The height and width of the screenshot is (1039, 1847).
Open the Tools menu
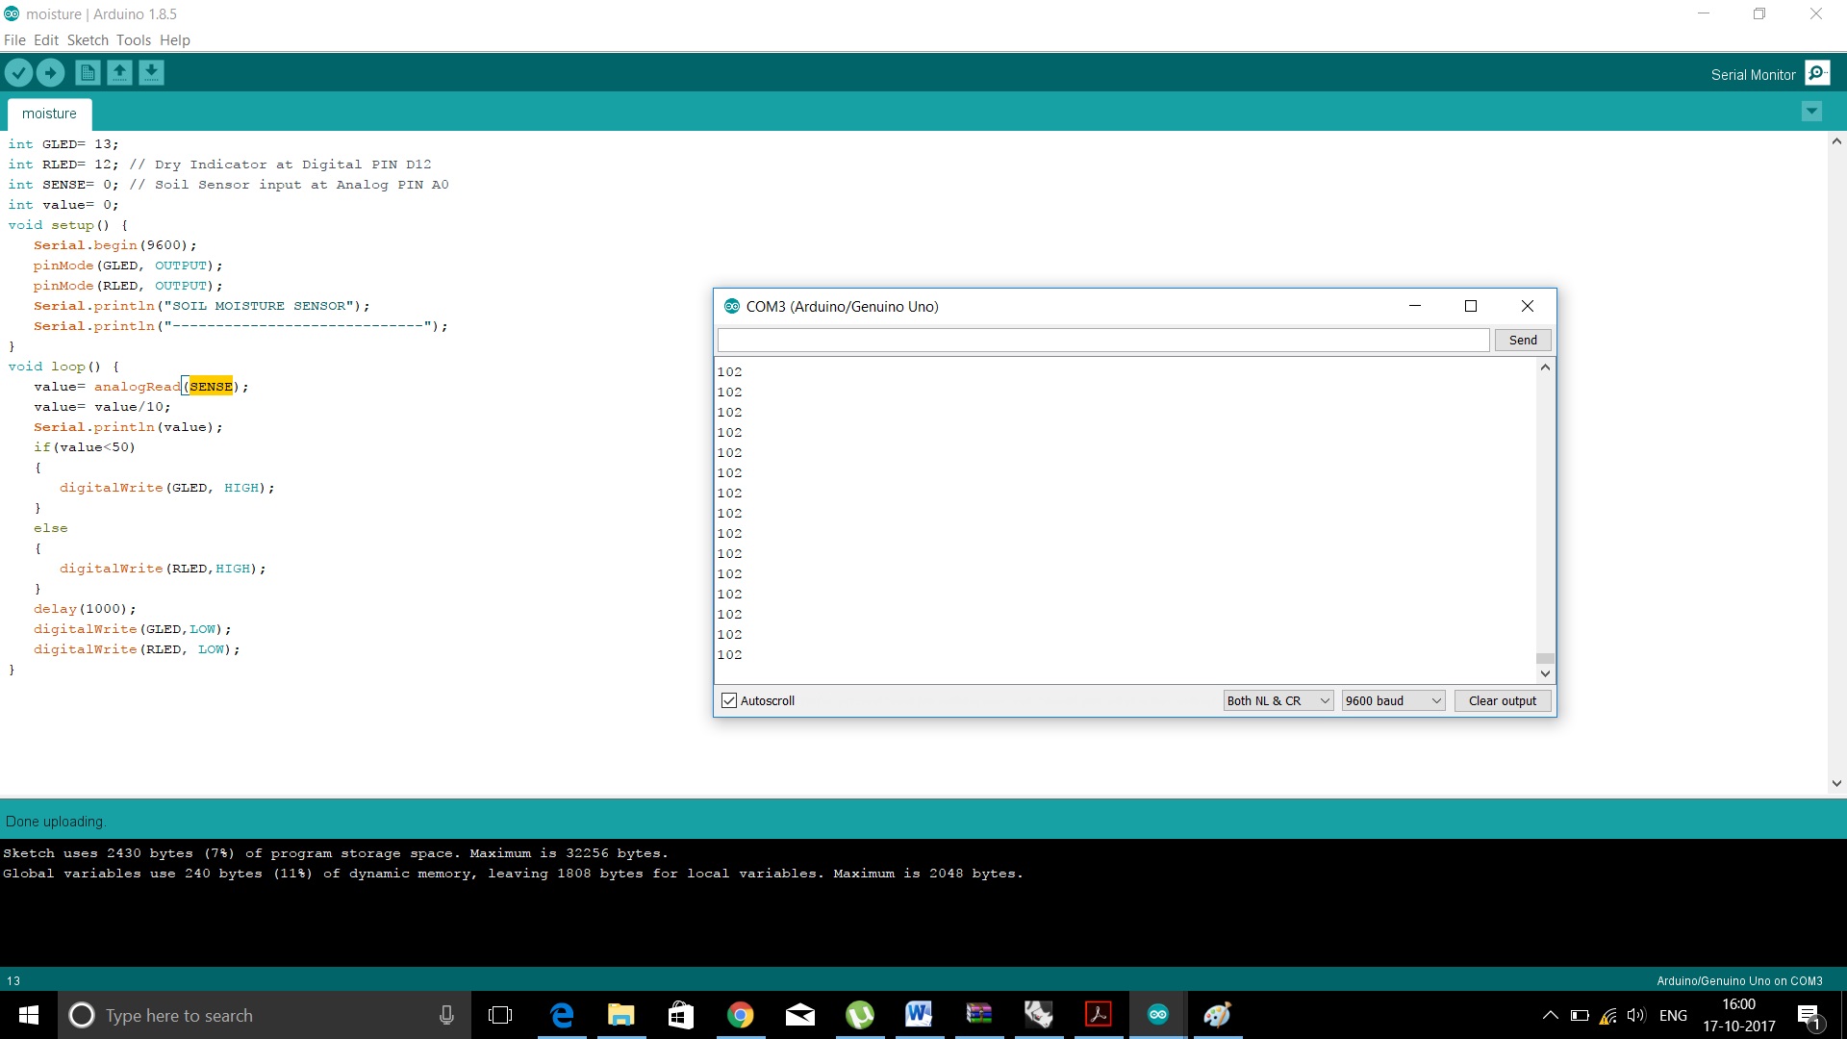point(134,40)
